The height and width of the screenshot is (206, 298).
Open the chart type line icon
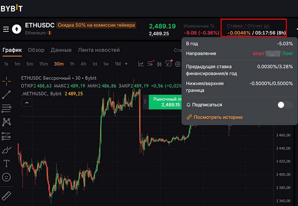(141, 64)
